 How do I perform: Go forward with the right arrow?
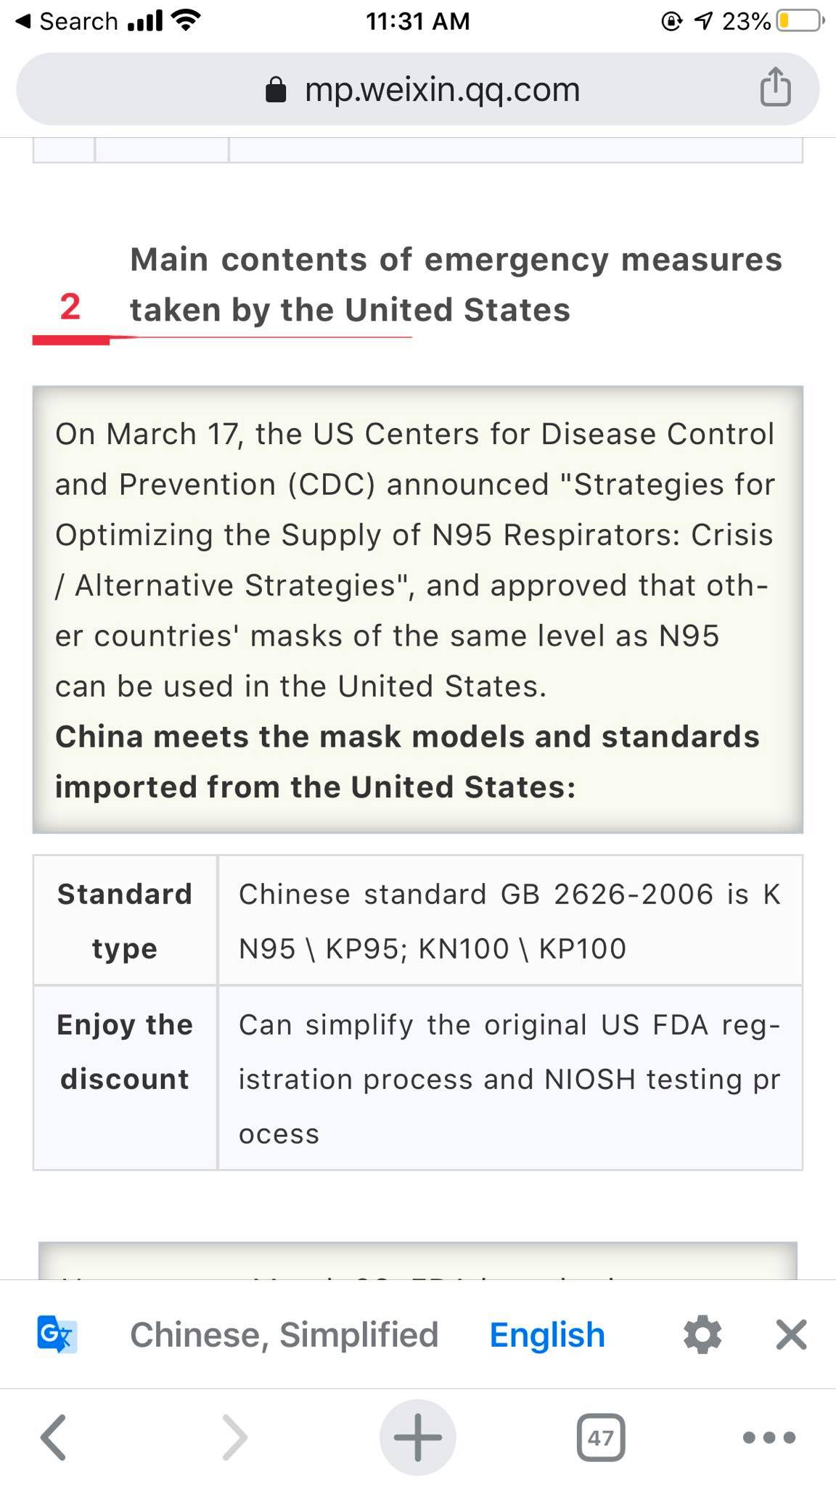[234, 1437]
